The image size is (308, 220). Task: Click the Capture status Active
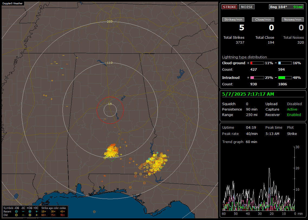click(x=292, y=109)
